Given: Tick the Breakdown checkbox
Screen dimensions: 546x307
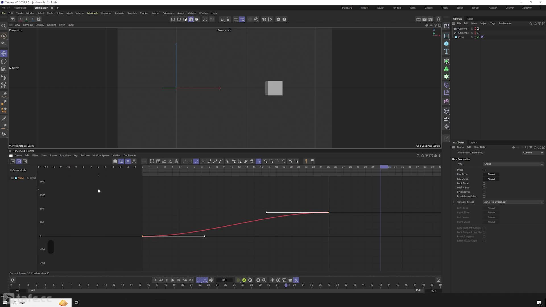Looking at the screenshot, I should pyautogui.click(x=484, y=192).
